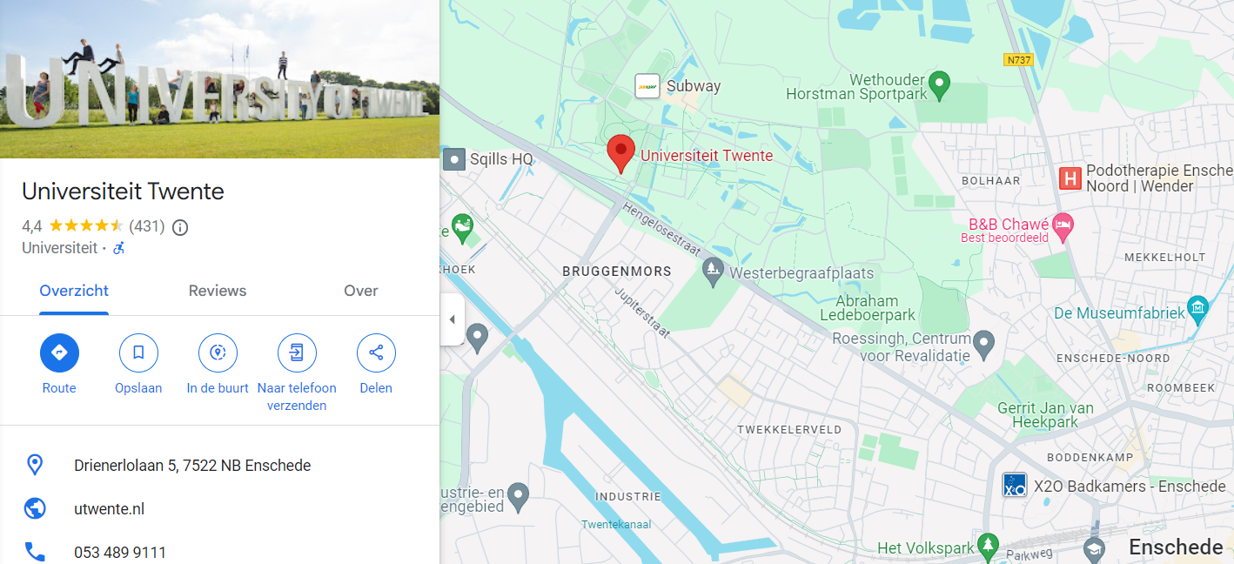
Task: Switch to the Reviews tab
Action: pos(218,291)
